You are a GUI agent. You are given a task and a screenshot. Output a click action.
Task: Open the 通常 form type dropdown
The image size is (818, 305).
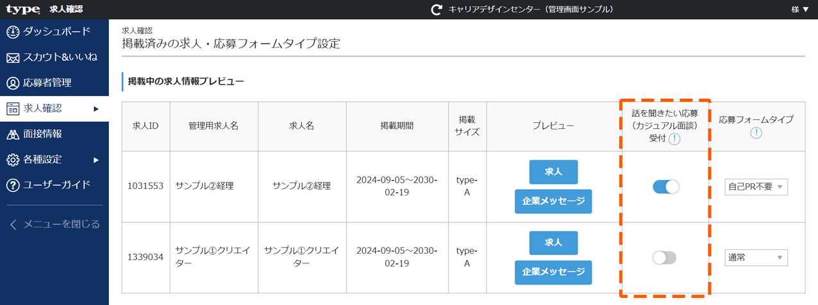(x=756, y=258)
